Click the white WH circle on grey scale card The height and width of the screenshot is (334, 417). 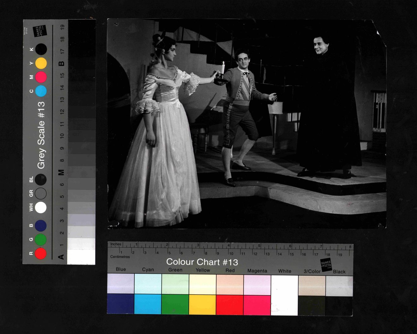[41, 208]
